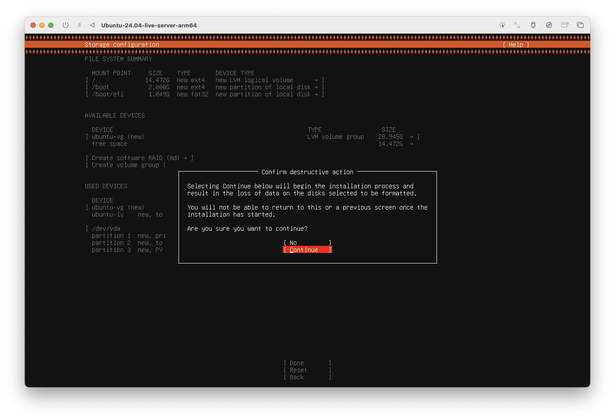Click the USED DEVICES heading
Screen dimensions: 615x420
[106, 186]
